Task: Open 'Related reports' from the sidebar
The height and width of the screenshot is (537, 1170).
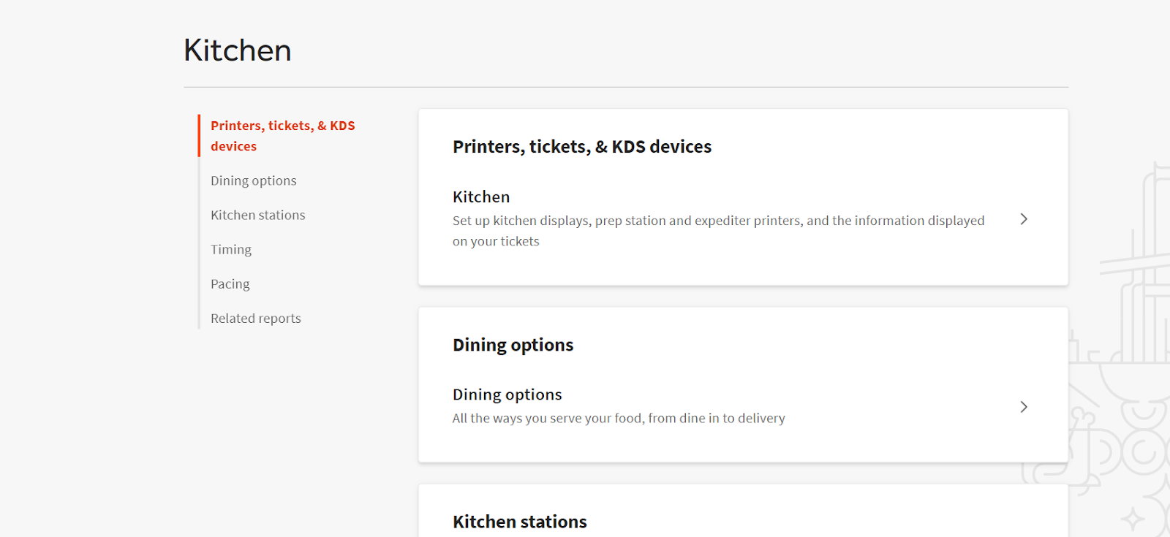Action: [x=255, y=318]
